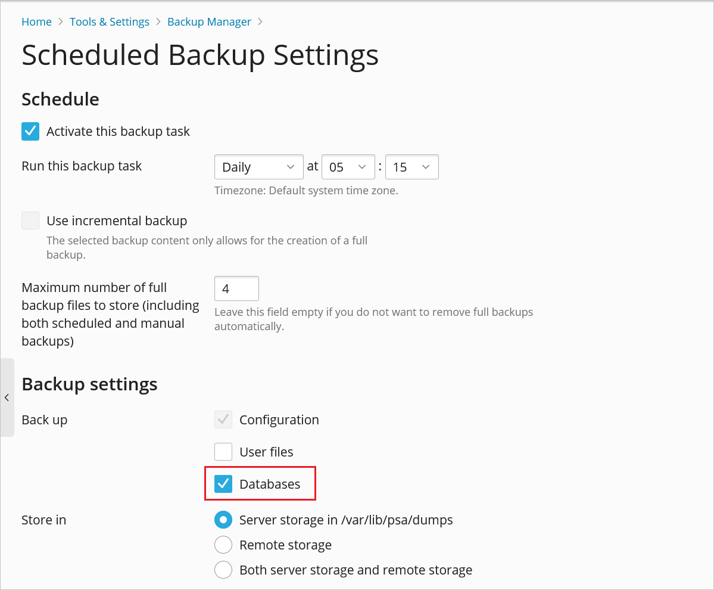Select the Remote storage radio option
The height and width of the screenshot is (590, 714).
223,545
